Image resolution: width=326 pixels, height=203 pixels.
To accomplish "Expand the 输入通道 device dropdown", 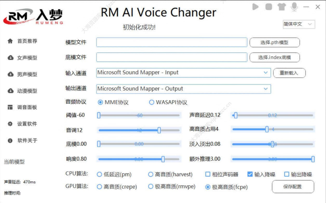I will 183,73.
